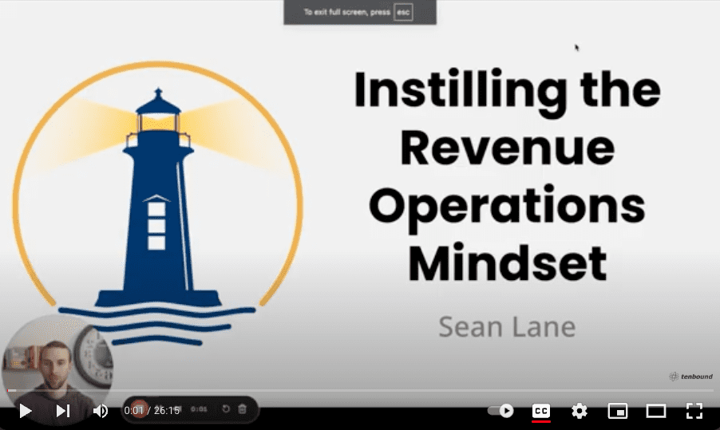The height and width of the screenshot is (430, 720).
Task: Enable theater mode view
Action: [x=655, y=411]
